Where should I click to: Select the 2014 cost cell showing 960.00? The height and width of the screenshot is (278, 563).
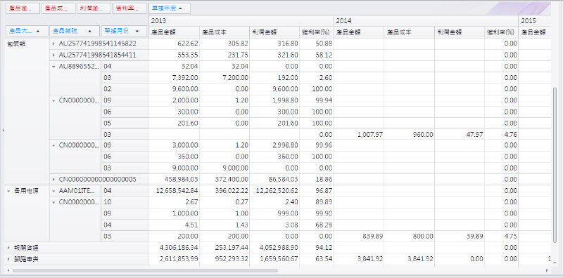coord(410,134)
